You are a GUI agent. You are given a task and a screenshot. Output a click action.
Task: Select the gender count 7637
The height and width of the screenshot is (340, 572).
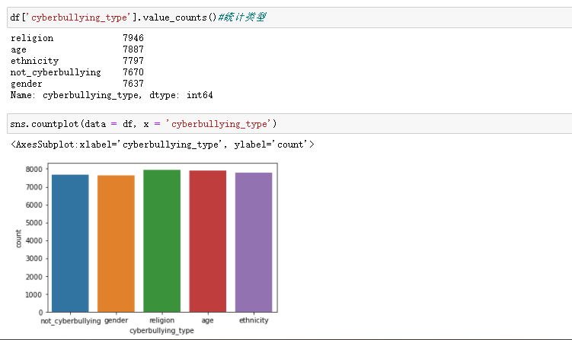coord(133,84)
